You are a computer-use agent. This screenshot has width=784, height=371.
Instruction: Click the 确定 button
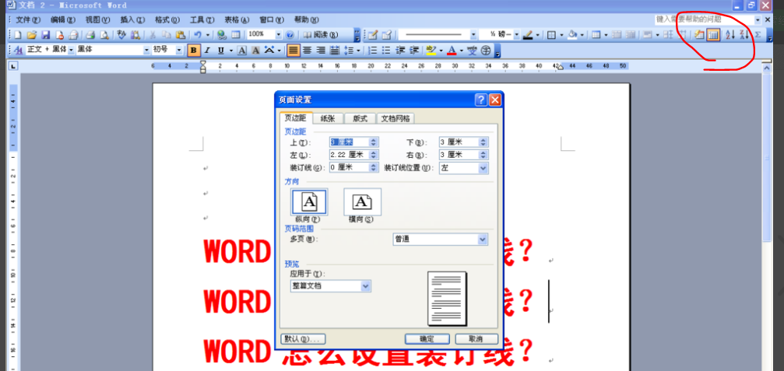click(427, 339)
